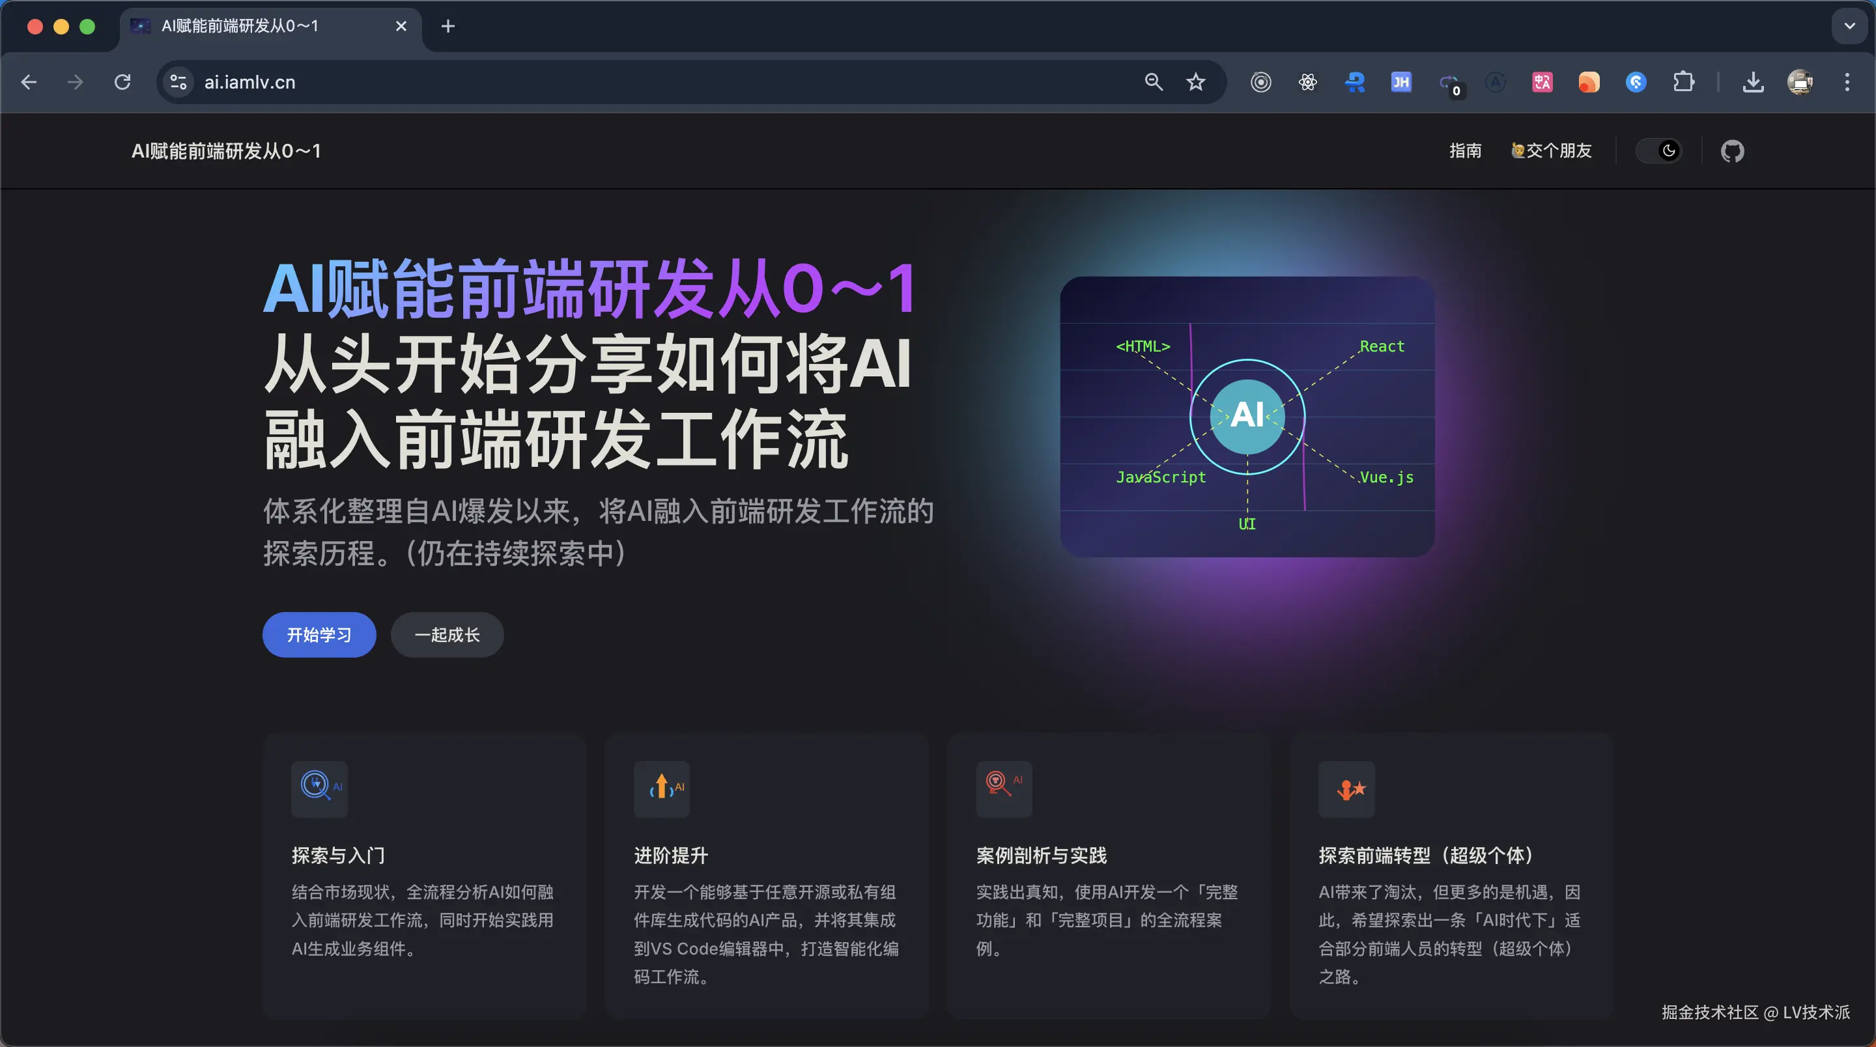
Task: Open the GitHub repository icon
Action: [1732, 152]
